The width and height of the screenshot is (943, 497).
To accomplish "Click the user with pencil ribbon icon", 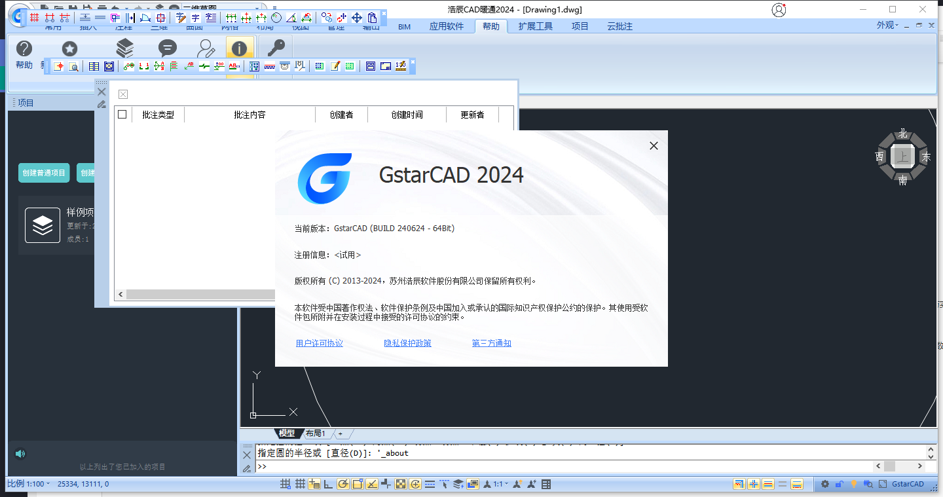I will coord(207,48).
